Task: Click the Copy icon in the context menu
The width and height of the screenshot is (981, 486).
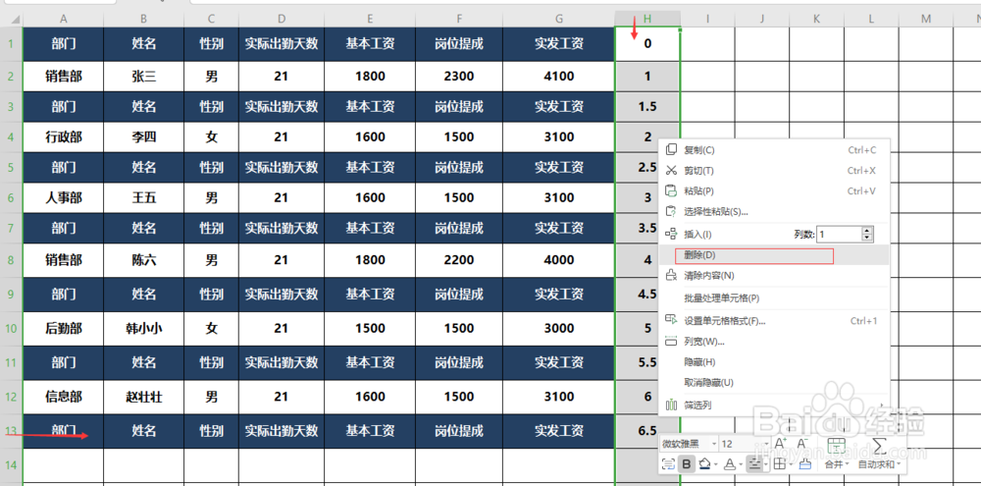Action: (671, 149)
